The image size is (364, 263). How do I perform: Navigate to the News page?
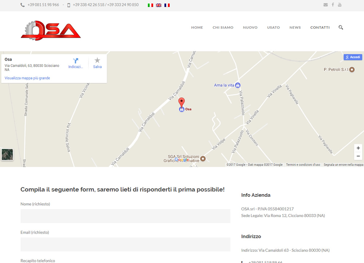click(x=295, y=28)
